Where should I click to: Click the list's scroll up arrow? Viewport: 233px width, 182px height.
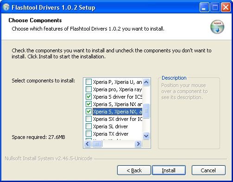[146, 82]
